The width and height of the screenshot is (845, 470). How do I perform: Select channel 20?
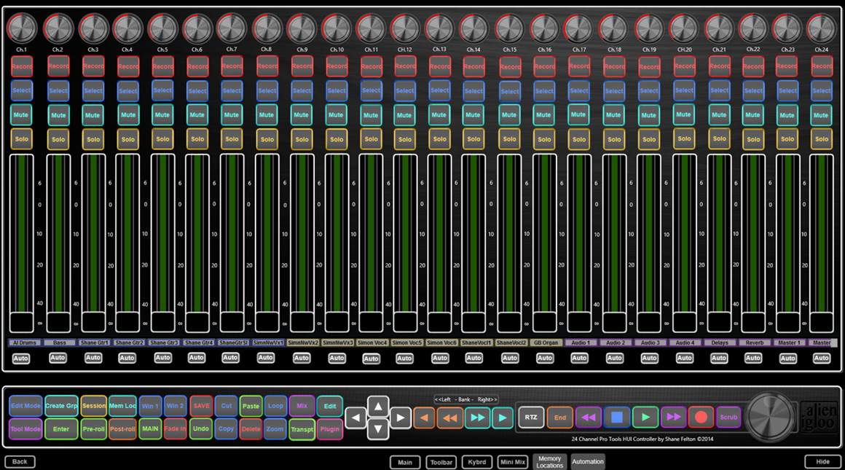click(x=685, y=90)
